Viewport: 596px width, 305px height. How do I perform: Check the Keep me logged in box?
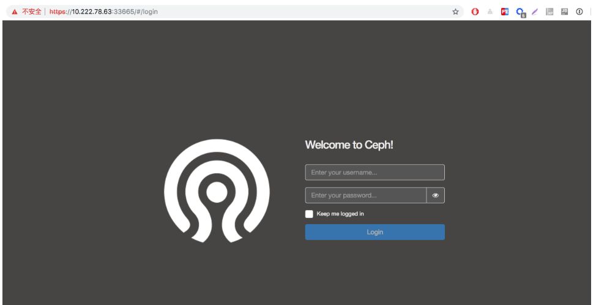309,214
